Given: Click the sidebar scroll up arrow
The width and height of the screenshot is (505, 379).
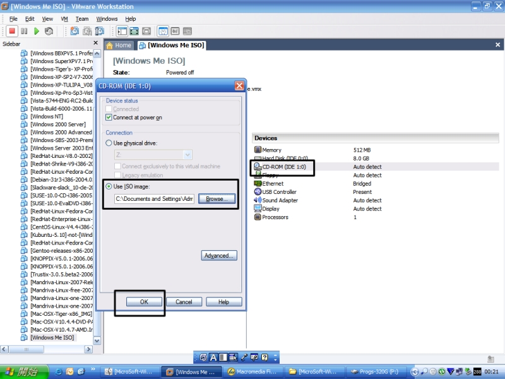Looking at the screenshot, I should pyautogui.click(x=97, y=53).
